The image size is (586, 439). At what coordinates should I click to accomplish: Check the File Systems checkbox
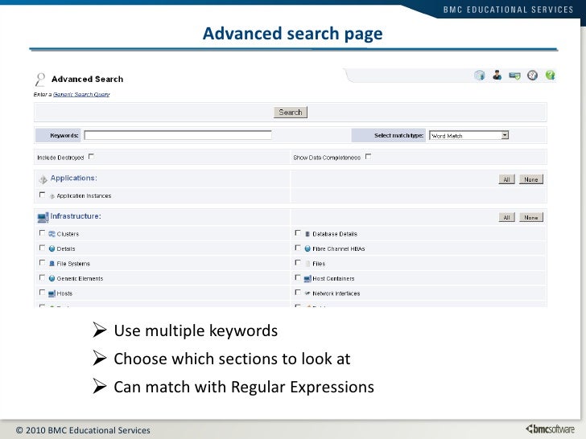tap(42, 263)
